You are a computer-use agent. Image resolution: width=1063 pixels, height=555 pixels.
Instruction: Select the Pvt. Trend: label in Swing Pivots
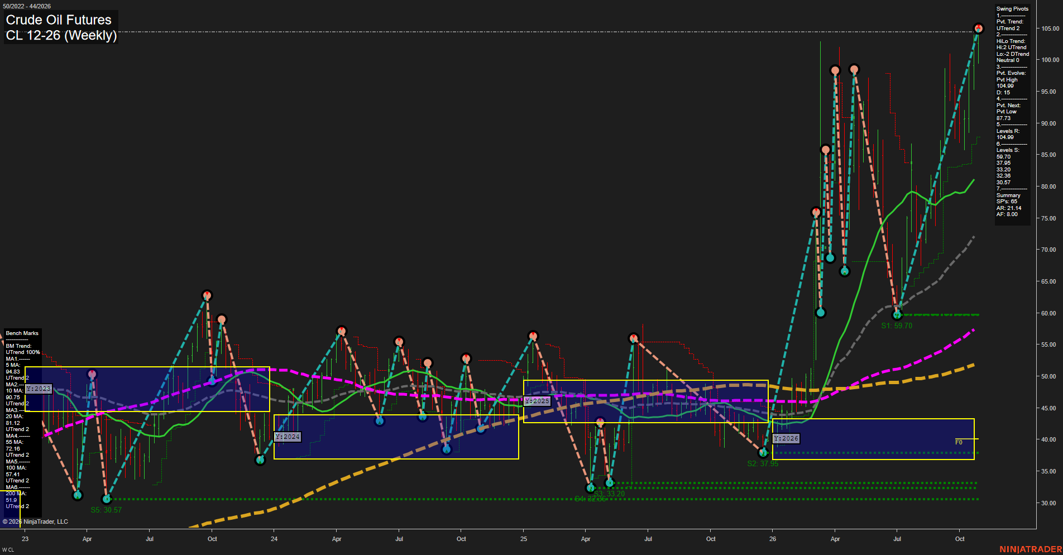pyautogui.click(x=1010, y=22)
